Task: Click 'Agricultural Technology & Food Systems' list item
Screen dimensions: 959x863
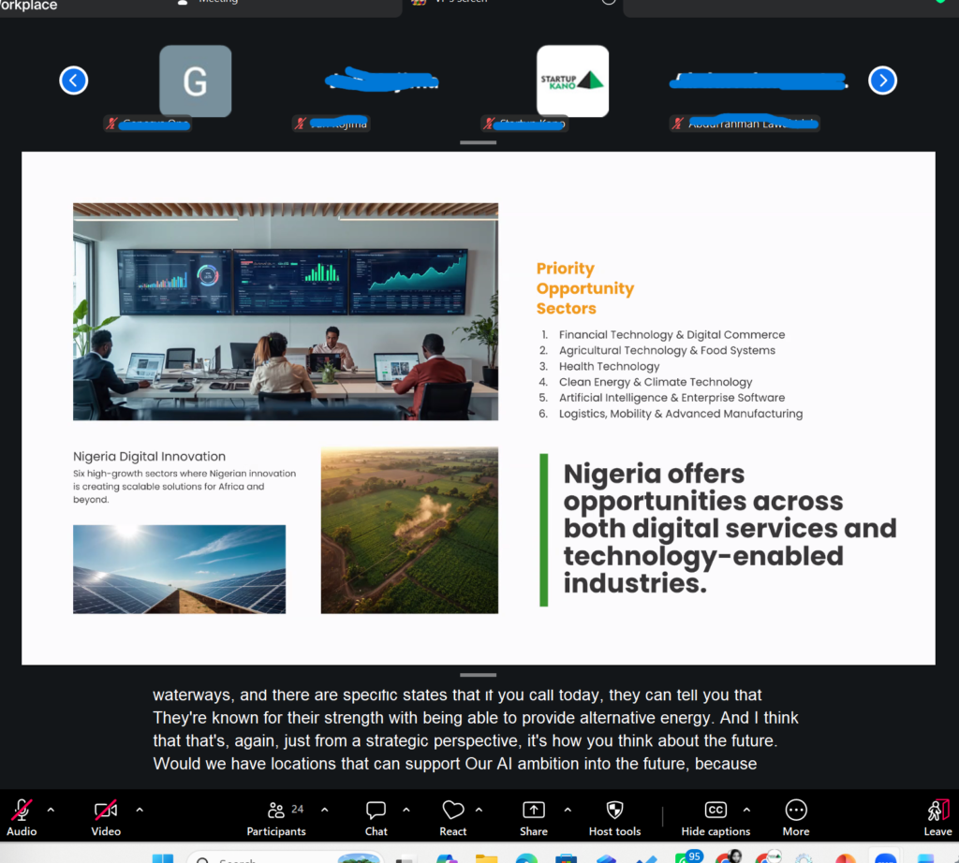Action: coord(667,350)
